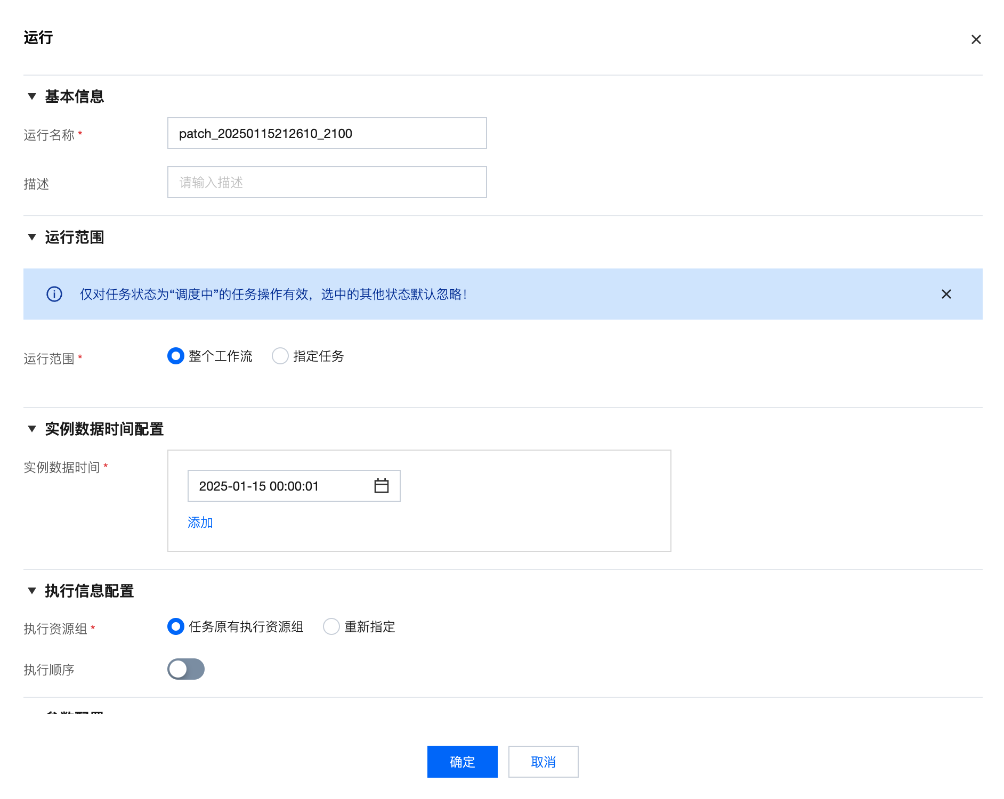
Task: Collapse the 执行信息配置 section
Action: tap(32, 591)
